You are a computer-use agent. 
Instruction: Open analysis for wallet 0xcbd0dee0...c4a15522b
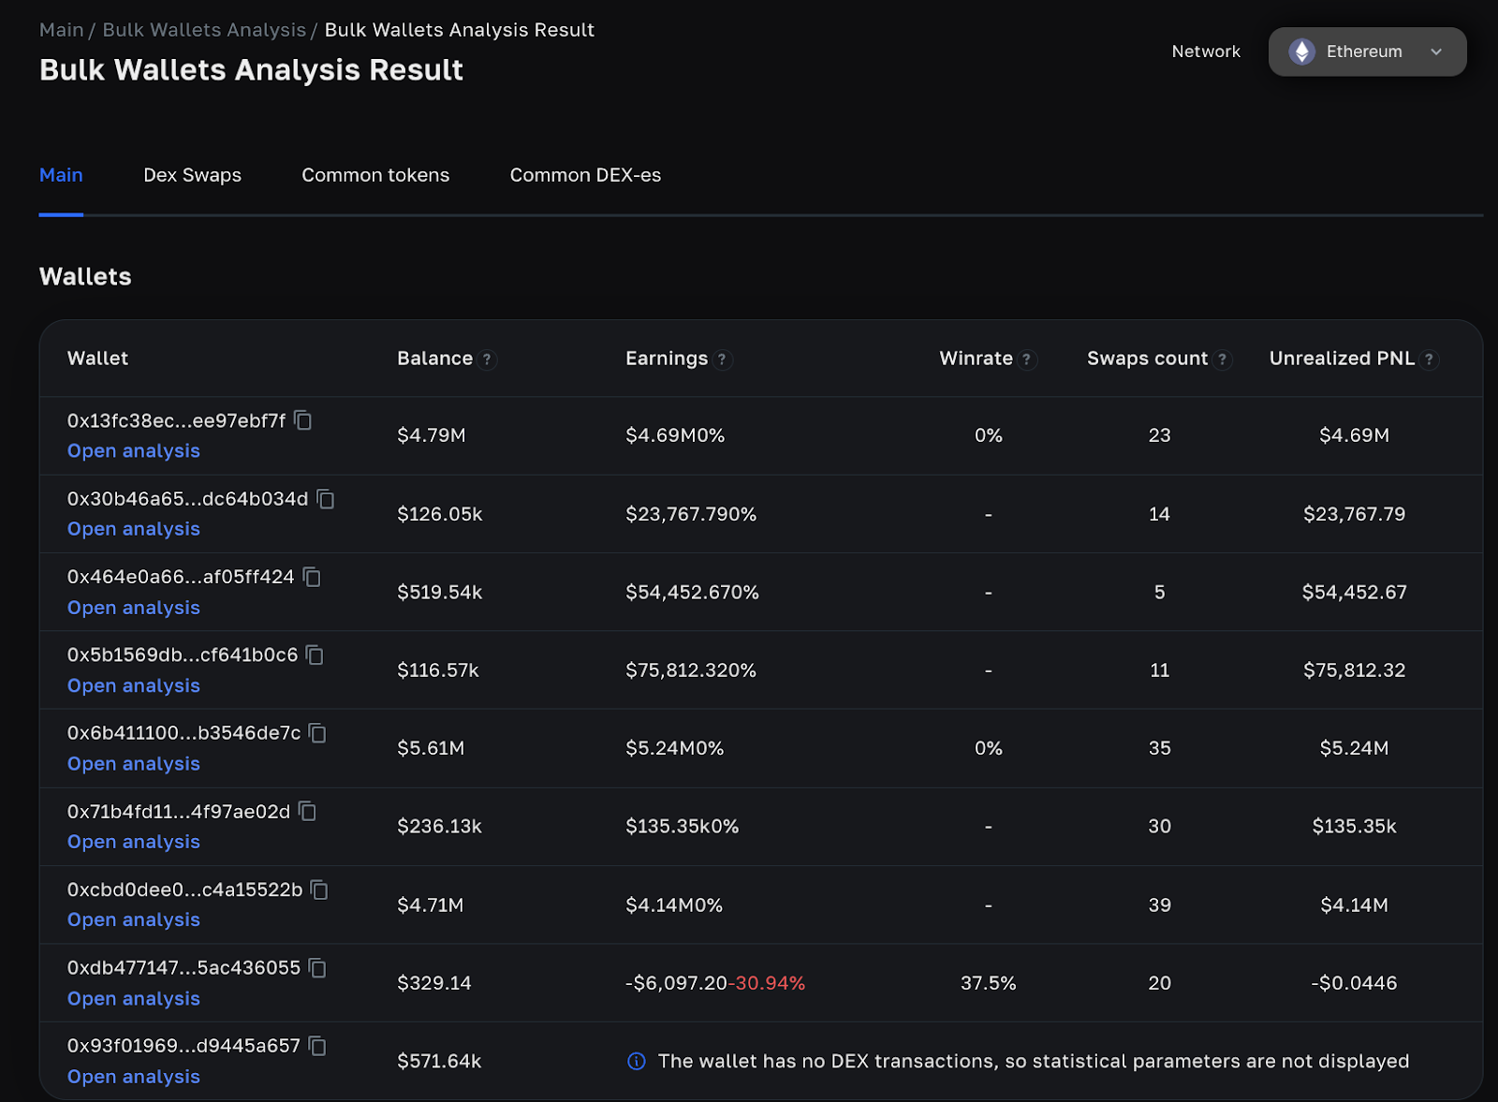[134, 920]
